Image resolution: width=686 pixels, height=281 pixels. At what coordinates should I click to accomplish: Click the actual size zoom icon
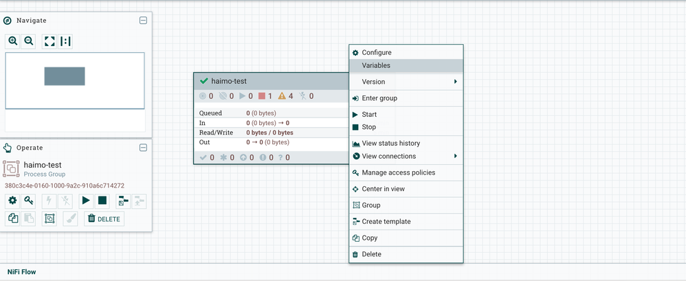65,41
